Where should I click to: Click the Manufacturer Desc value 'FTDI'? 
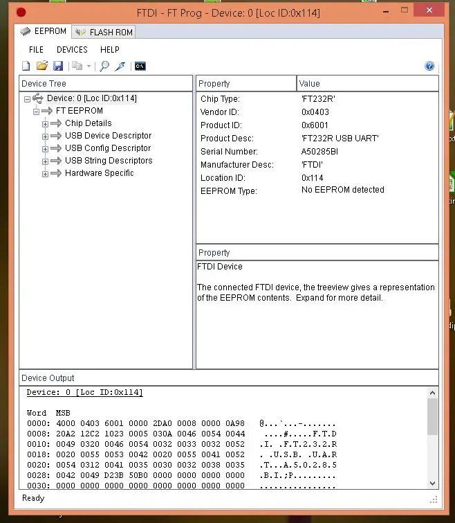tap(312, 165)
